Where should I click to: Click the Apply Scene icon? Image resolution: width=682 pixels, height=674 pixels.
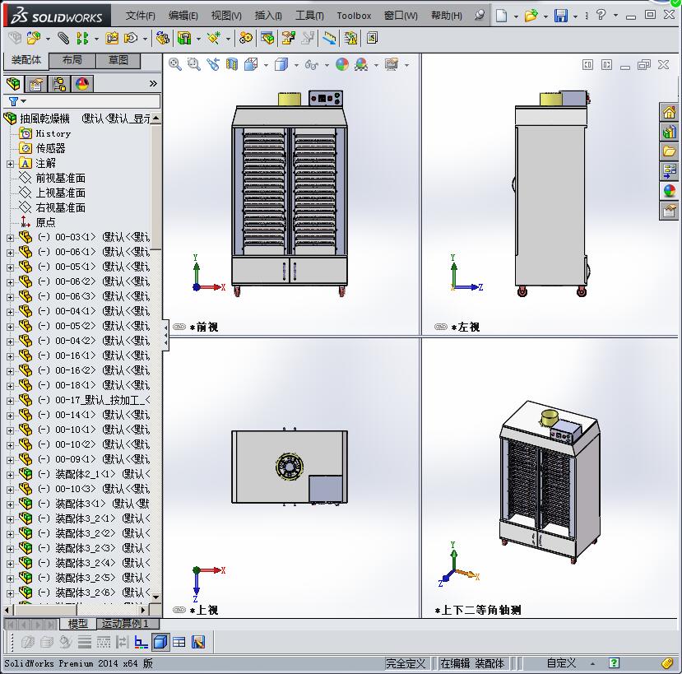[361, 64]
